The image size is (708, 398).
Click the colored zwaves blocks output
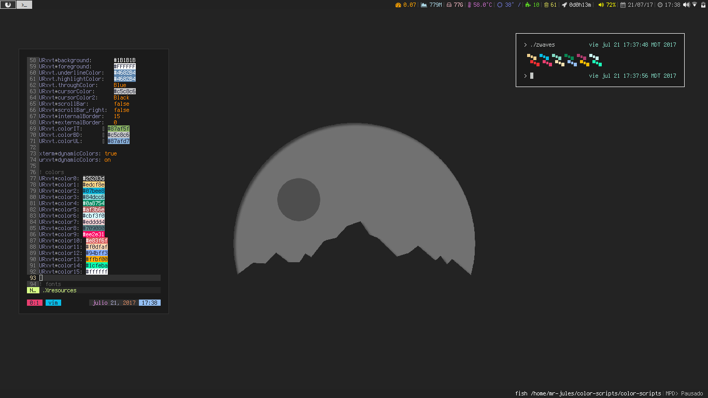click(x=564, y=60)
